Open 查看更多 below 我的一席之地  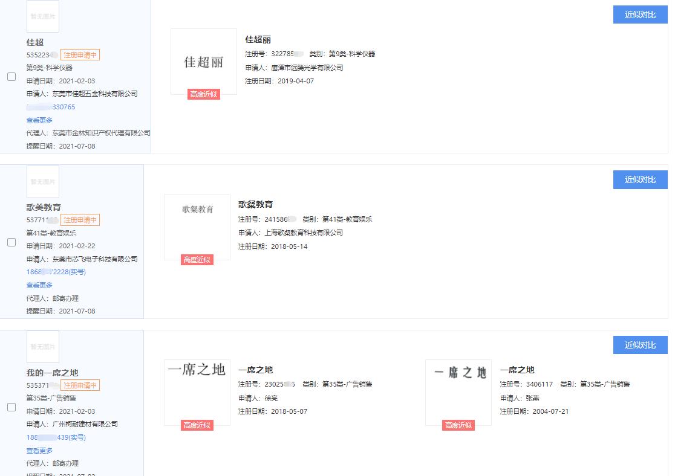pyautogui.click(x=39, y=450)
